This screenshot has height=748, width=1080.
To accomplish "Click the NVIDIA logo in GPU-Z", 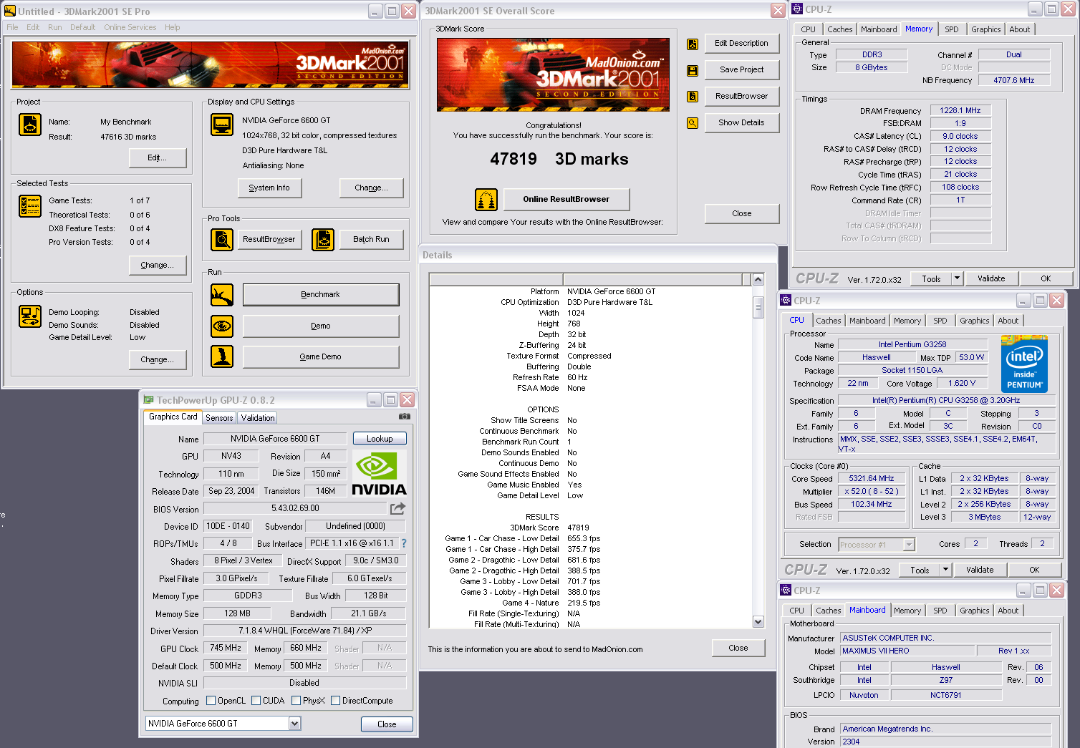I will [380, 474].
